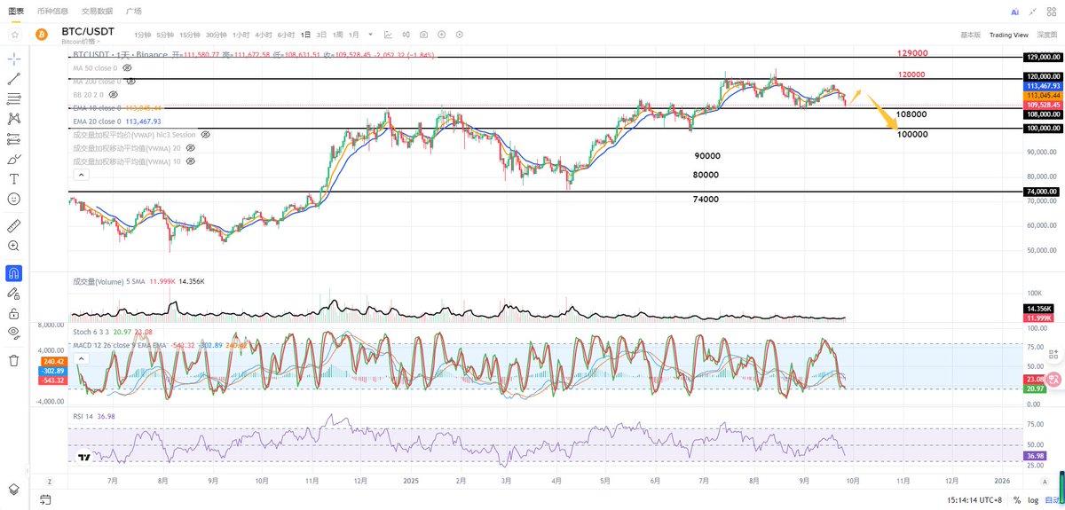Switch to 图表 tab

pyautogui.click(x=15, y=12)
